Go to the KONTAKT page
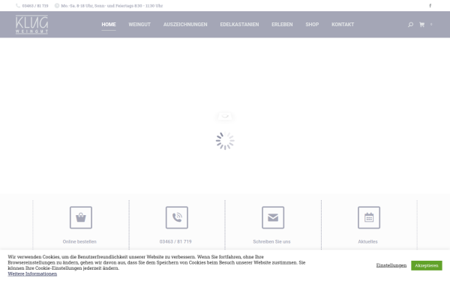 343,25
